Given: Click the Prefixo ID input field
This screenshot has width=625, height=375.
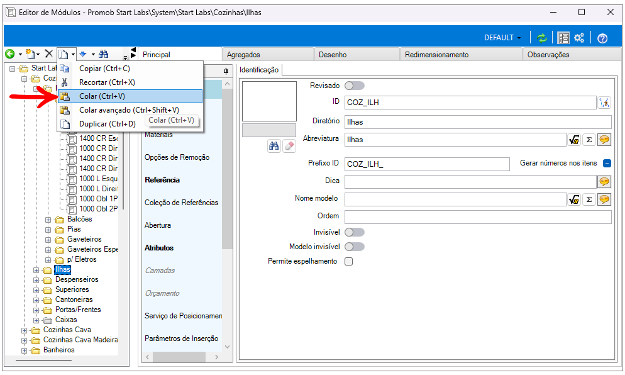Looking at the screenshot, I should point(426,164).
